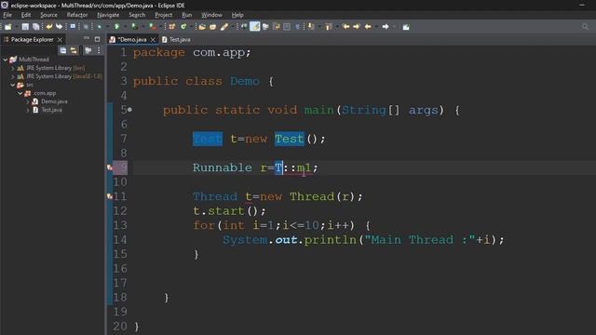Click the Open Type folder icon
Image resolution: width=596 pixels, height=335 pixels.
coord(202,27)
